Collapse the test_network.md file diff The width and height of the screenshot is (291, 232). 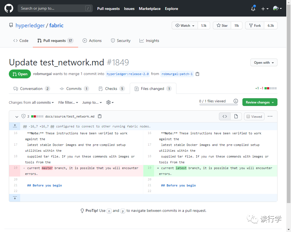pos(17,117)
